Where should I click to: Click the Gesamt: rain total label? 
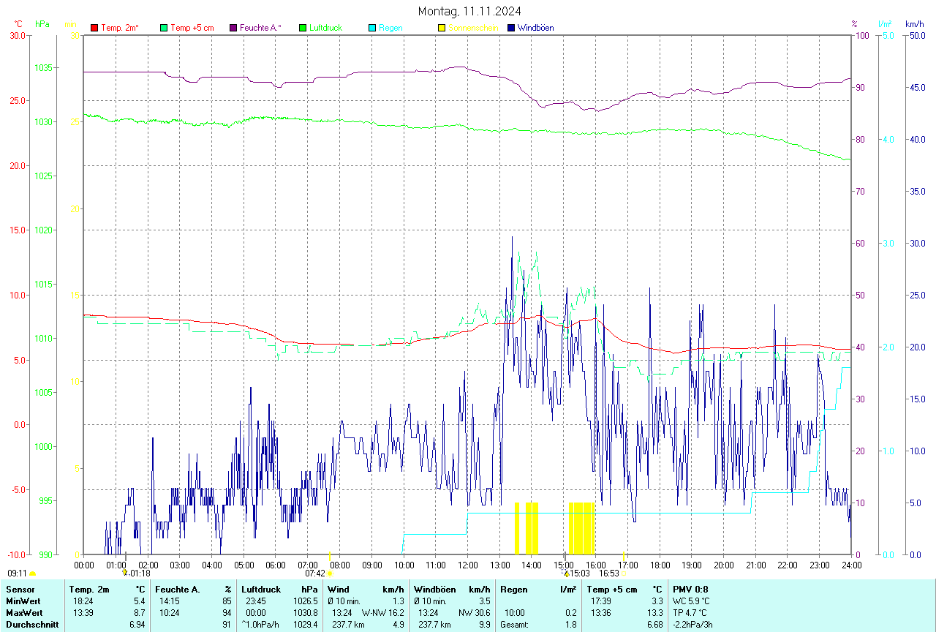tap(514, 625)
